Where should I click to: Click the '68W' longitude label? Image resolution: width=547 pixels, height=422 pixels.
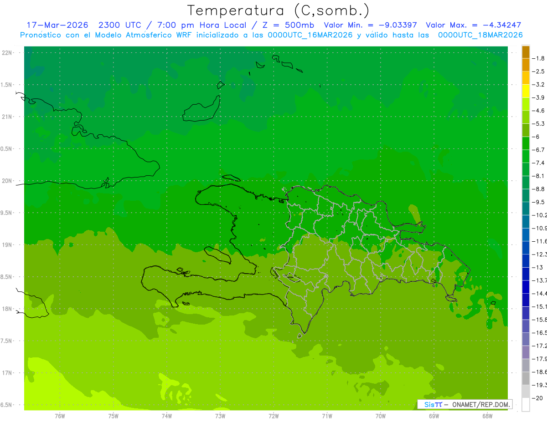tap(487, 416)
